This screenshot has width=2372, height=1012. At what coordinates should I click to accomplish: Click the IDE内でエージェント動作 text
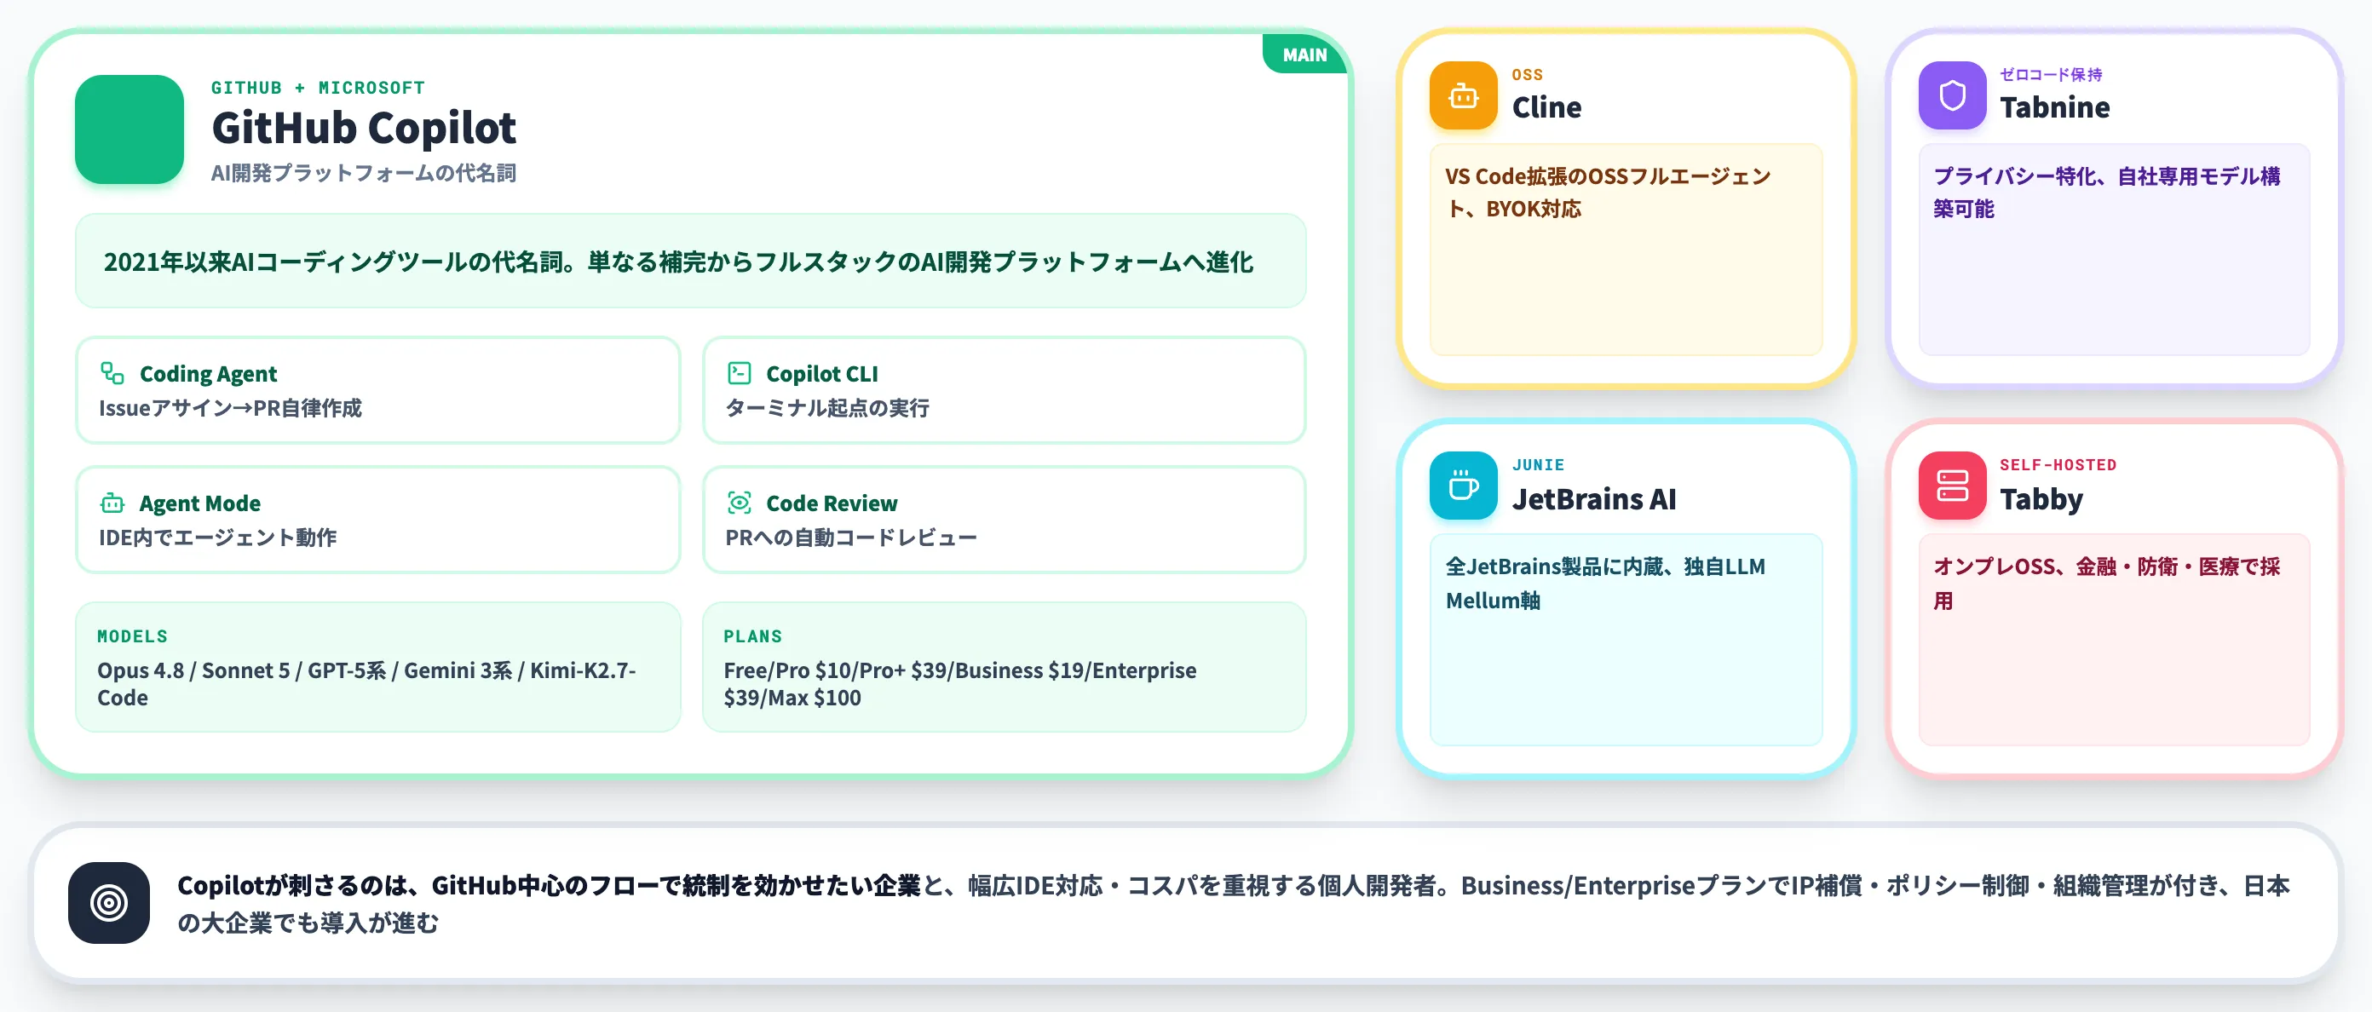click(x=217, y=538)
